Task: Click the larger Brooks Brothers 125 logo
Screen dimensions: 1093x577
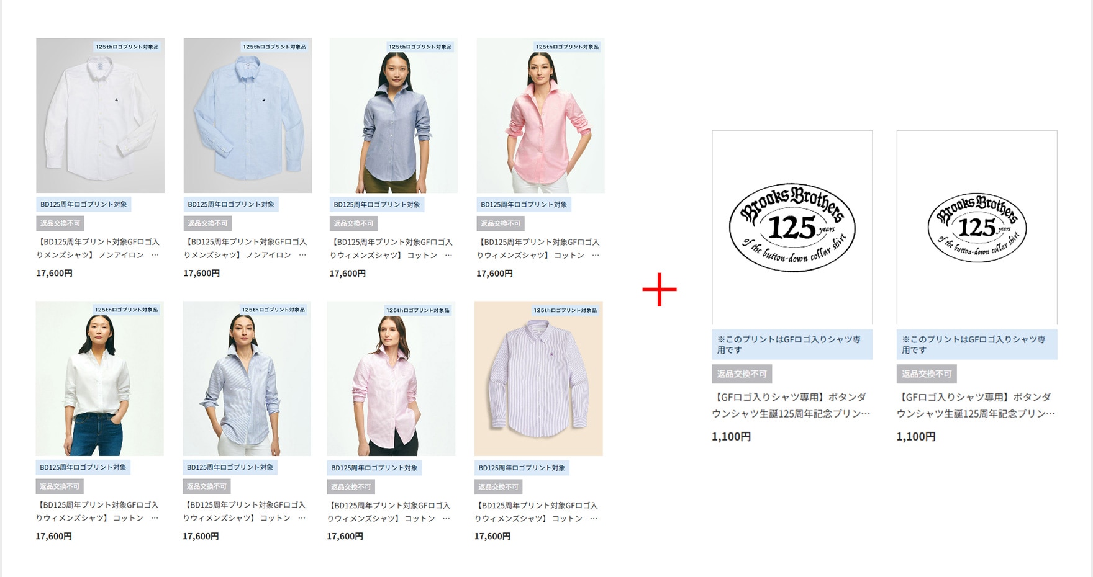Action: (x=792, y=227)
